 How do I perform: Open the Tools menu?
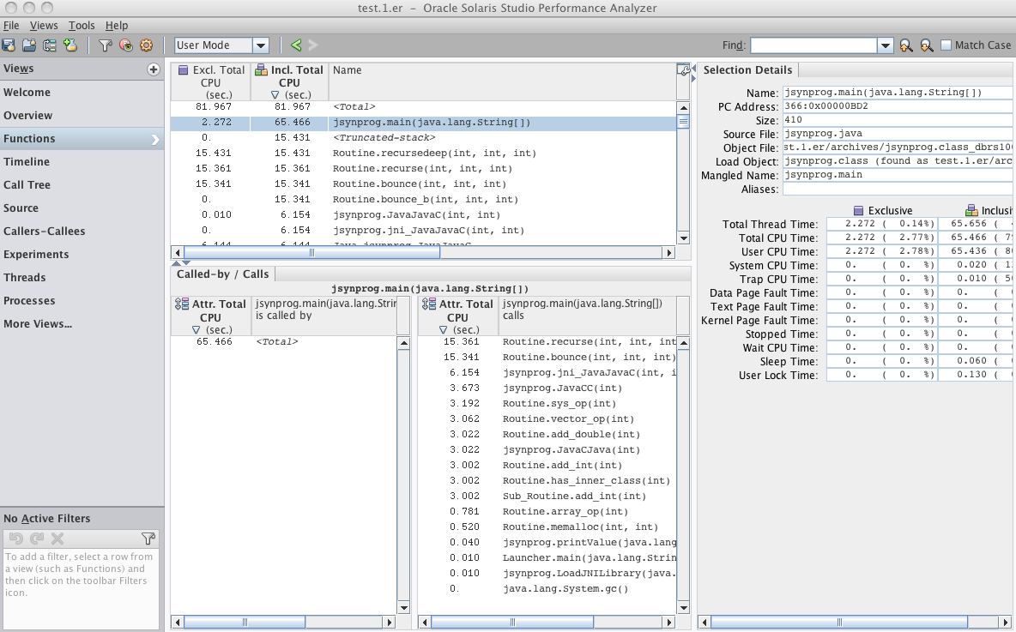[x=82, y=25]
